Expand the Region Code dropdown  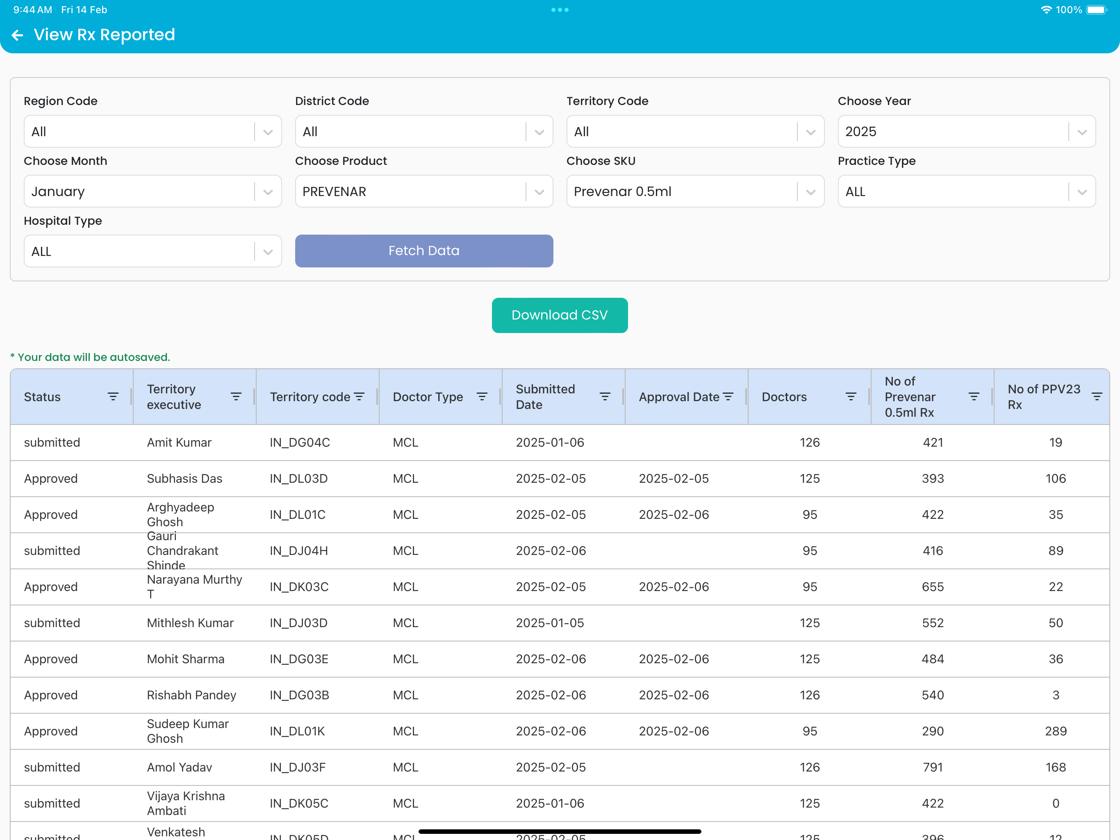[153, 132]
